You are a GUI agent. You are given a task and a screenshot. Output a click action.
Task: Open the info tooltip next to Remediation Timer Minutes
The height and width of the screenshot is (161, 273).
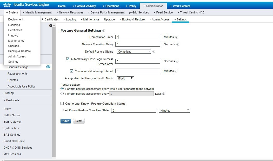177,37
